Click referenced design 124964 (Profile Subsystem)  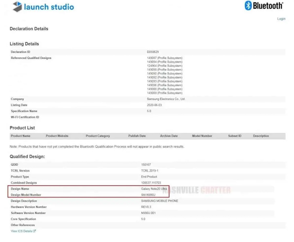pyautogui.click(x=164, y=66)
